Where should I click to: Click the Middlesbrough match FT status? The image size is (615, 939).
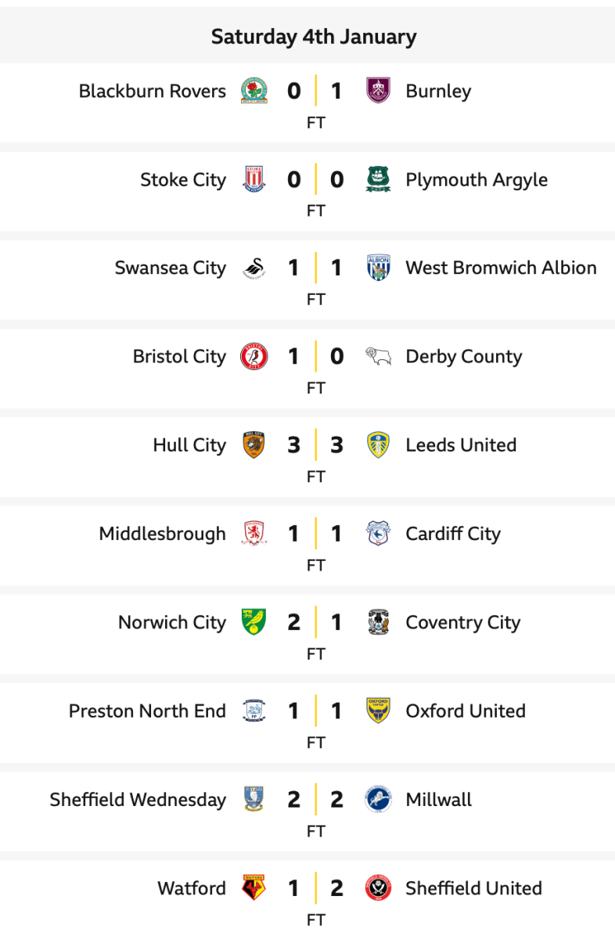coord(315,565)
